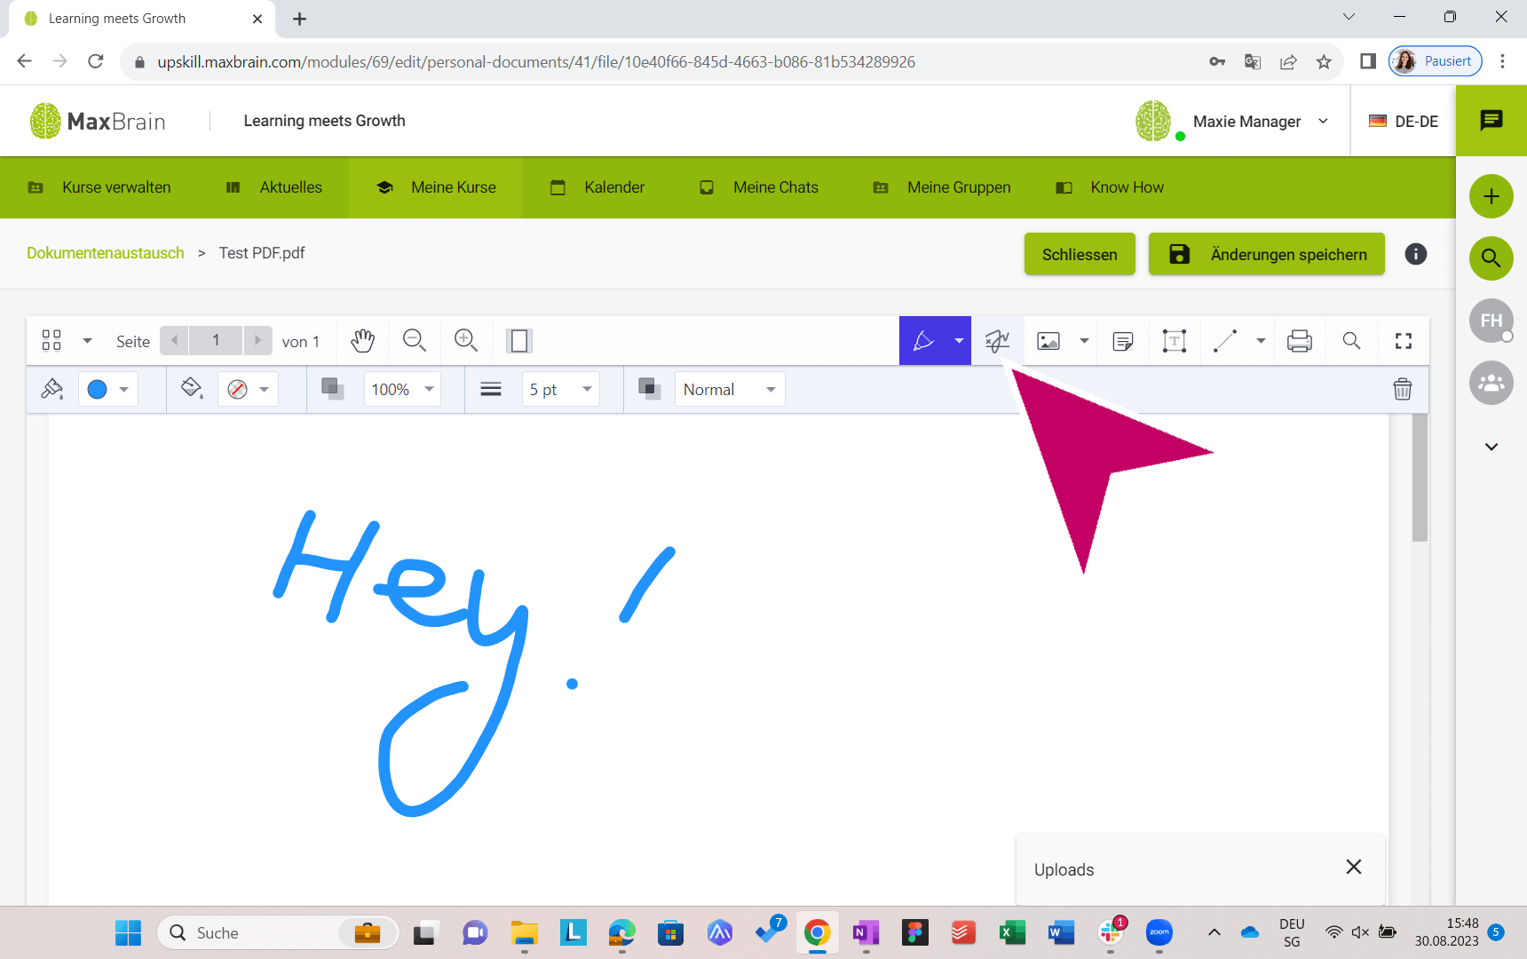Open the ink tool variants dropdown arrow
Screen dimensions: 1527x959
point(959,341)
